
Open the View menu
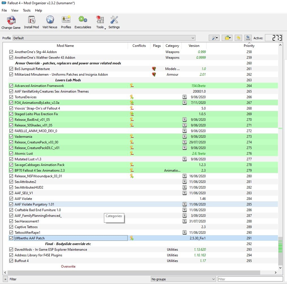(15, 10)
